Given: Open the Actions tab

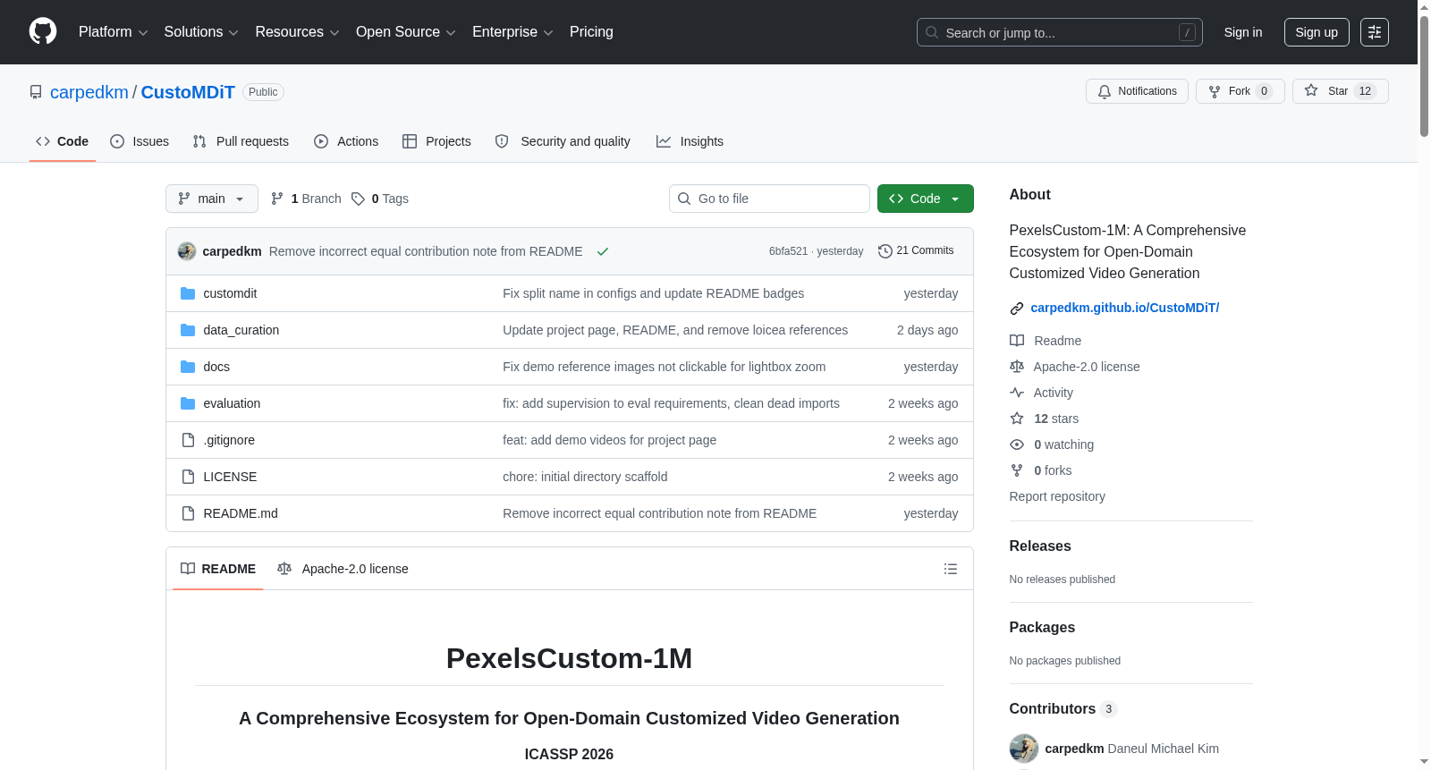Looking at the screenshot, I should coord(346,141).
